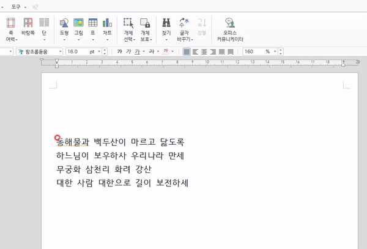Click the word 닳도록 in first line
The width and height of the screenshot is (367, 249).
click(x=172, y=142)
